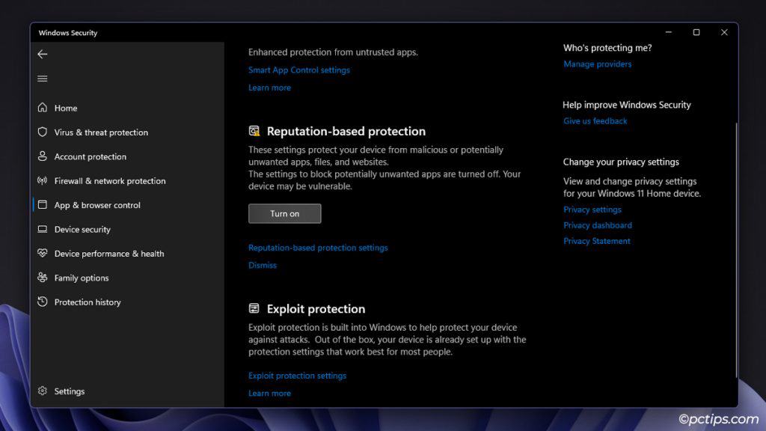
Task: Click the back arrow icon
Action: pos(43,54)
